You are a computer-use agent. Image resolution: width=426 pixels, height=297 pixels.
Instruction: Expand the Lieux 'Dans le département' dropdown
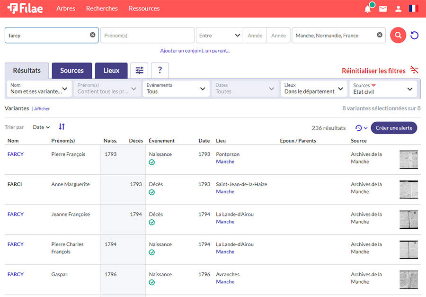pos(313,89)
